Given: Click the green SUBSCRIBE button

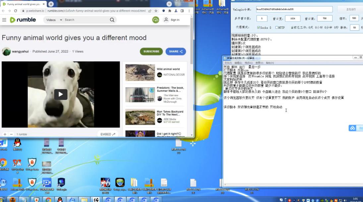Looking at the screenshot, I should 151,51.
